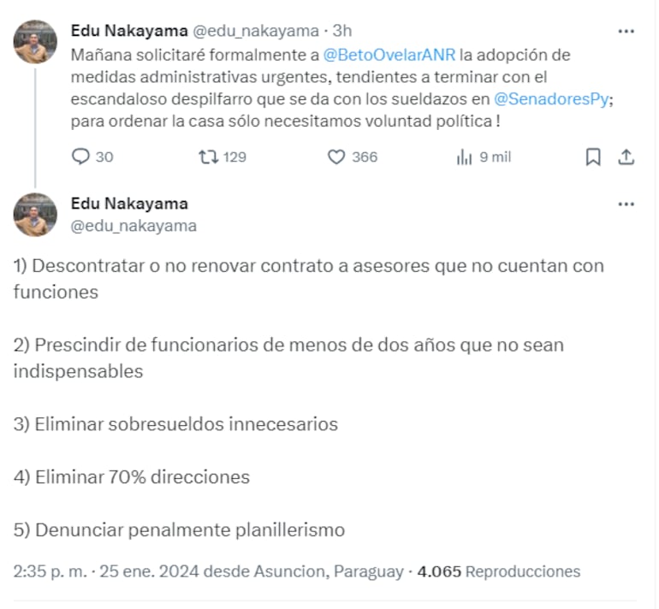The width and height of the screenshot is (659, 609).
Task: Open the @edu_nakayama handle under second tweet
Action: pos(134,226)
